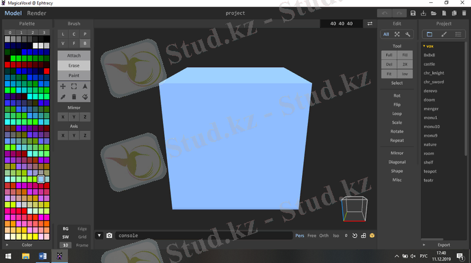Toggle Mirror Z button
The image size is (471, 263).
85,117
